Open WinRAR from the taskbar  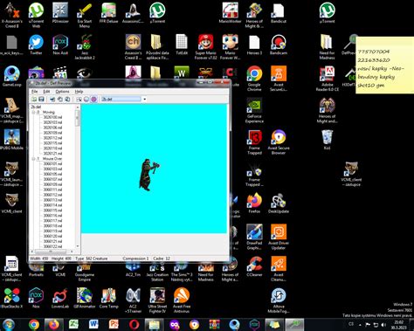coord(215,324)
